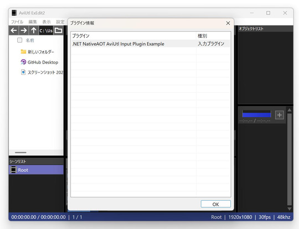This screenshot has height=229, width=299.
Task: Click the plus button beside blue bar
Action: pos(280,115)
